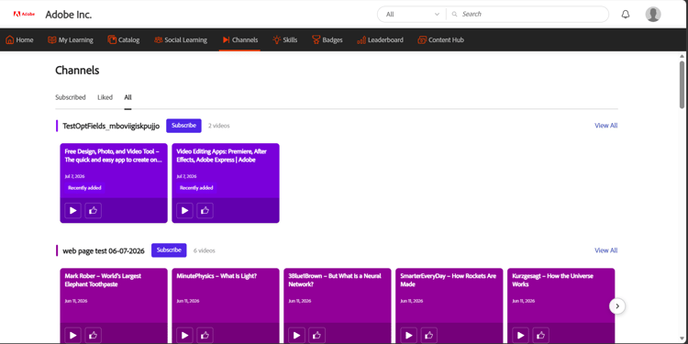Subscribe to web page test 06-07-2026 channel
The width and height of the screenshot is (688, 344).
coord(169,250)
